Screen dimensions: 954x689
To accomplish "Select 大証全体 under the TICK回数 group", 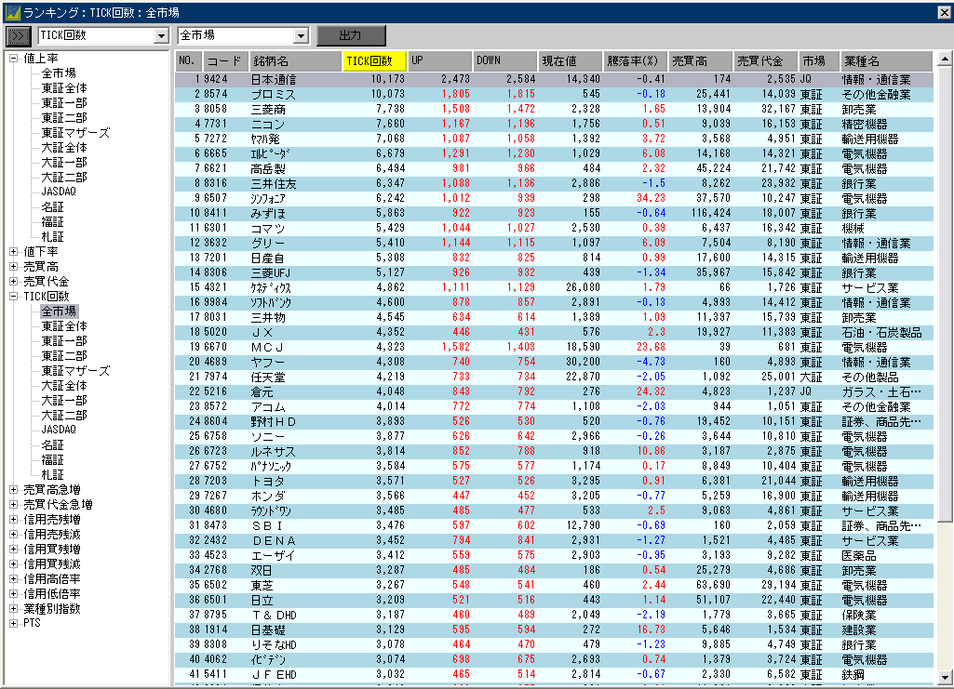I will [x=64, y=386].
